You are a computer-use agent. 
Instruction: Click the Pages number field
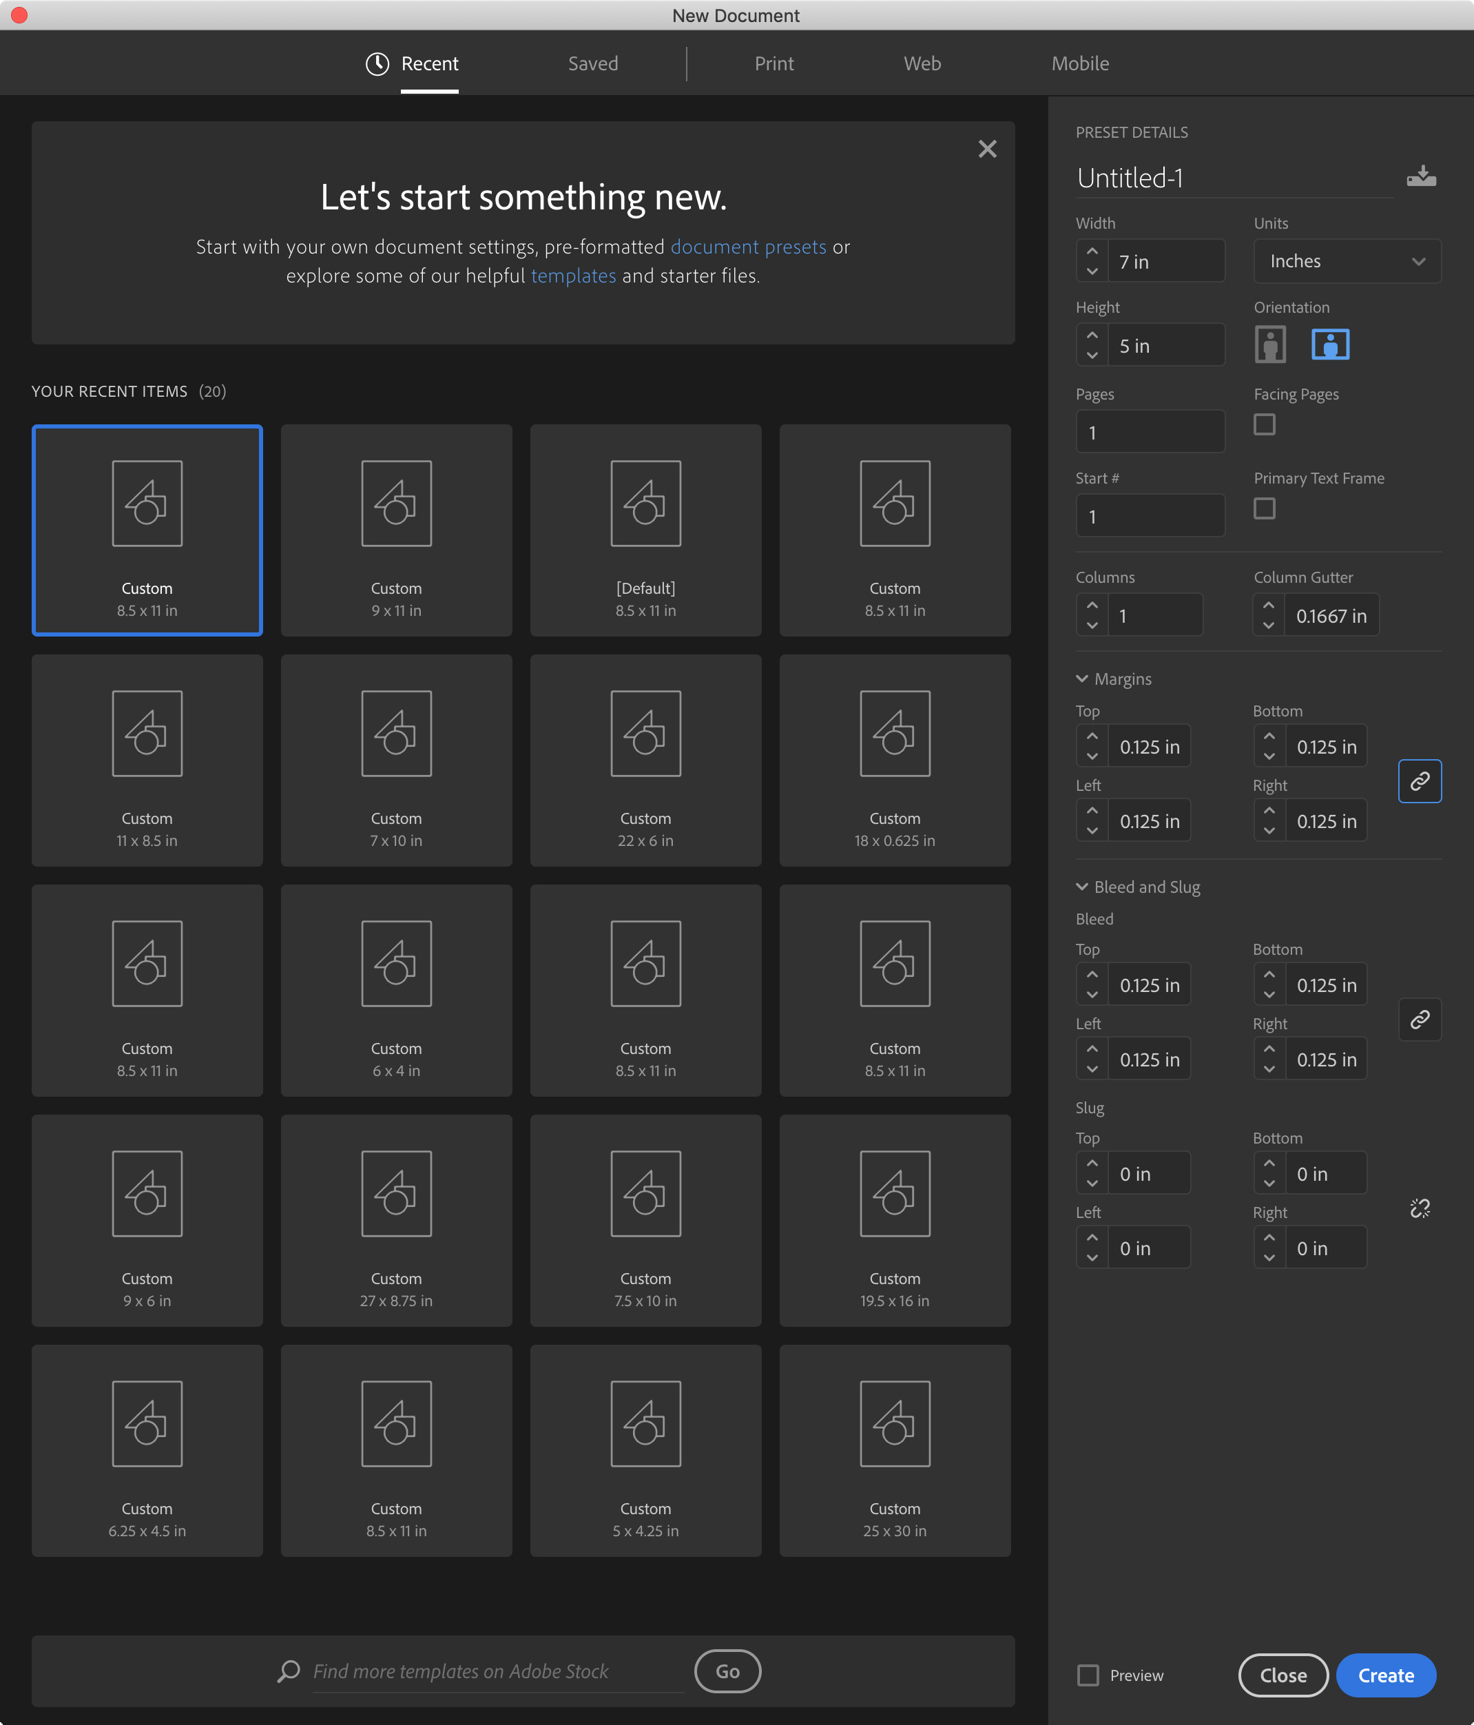(1150, 432)
